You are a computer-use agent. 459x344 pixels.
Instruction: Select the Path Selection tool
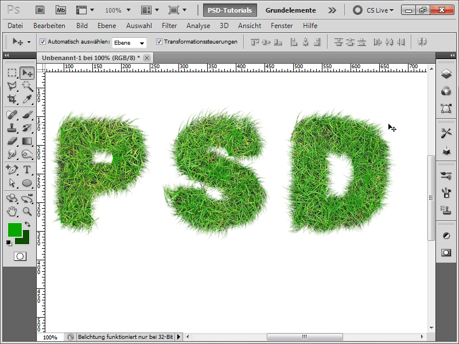pyautogui.click(x=12, y=183)
